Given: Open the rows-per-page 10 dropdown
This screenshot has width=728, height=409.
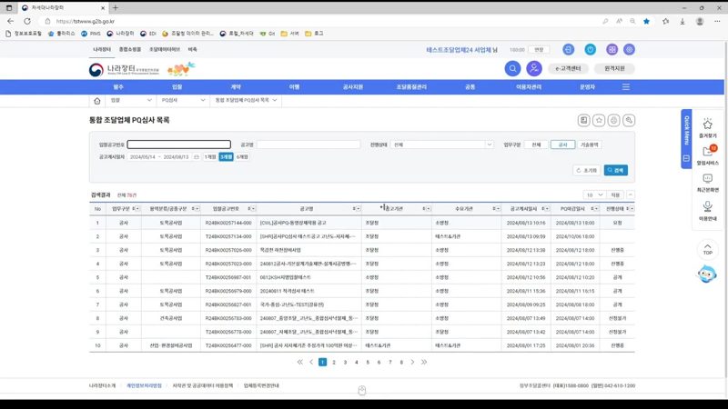Looking at the screenshot, I should [594, 195].
